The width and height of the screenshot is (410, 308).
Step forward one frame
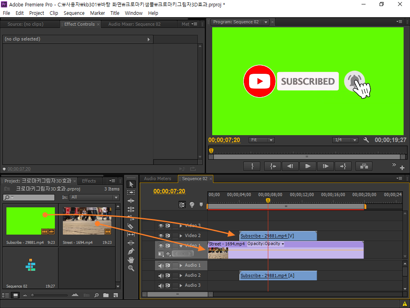click(326, 166)
